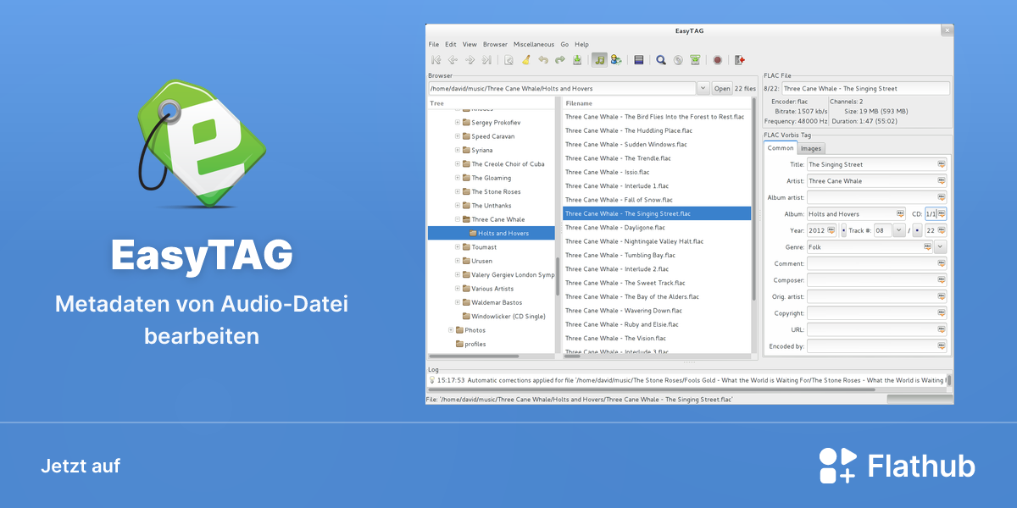The width and height of the screenshot is (1017, 508).
Task: Go to the first file toolbar icon
Action: coord(436,60)
